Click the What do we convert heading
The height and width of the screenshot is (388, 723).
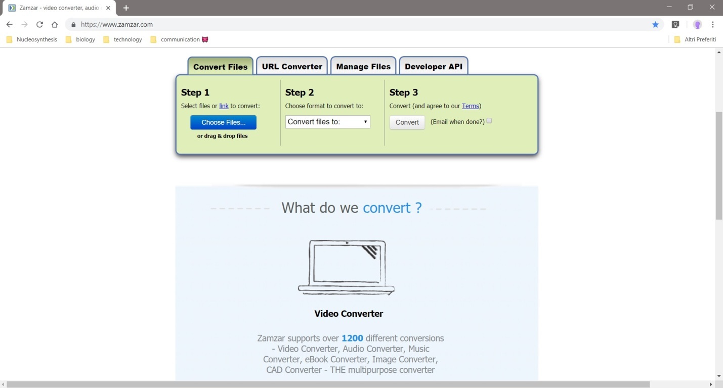(x=352, y=208)
